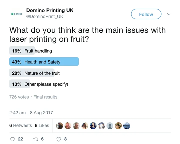The height and width of the screenshot is (144, 180).
Task: Select the Health and Safety poll option
Action: tap(42, 62)
